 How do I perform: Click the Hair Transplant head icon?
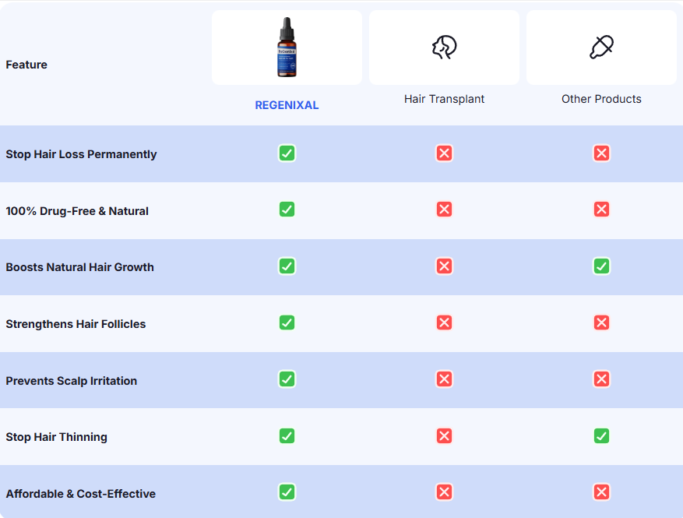tap(444, 48)
